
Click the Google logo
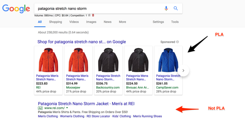[16, 9]
